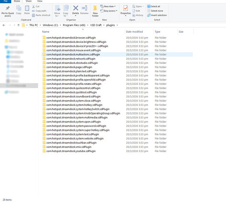Screen dimensions: 226x202
Task: Click Edit in the Open group
Action: [136, 11]
